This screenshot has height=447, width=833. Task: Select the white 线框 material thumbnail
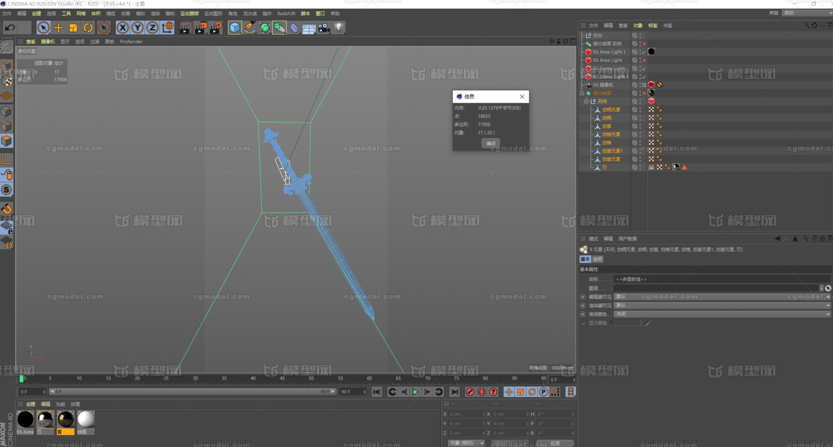click(86, 420)
